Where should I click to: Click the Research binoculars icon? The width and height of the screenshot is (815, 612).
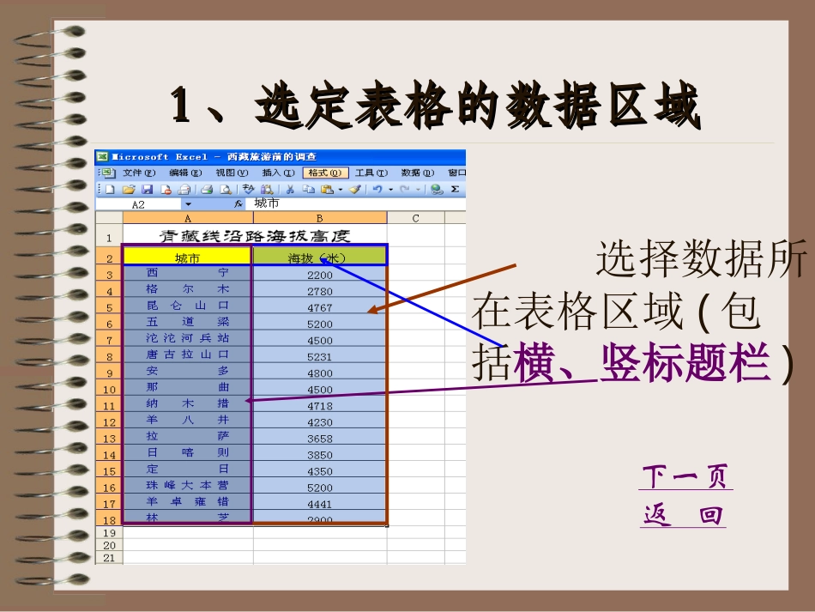coord(267,190)
